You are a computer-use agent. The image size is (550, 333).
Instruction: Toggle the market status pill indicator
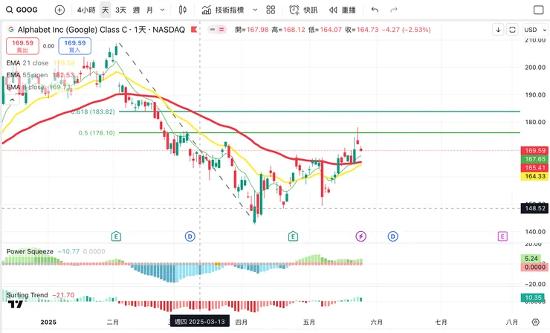tap(217, 30)
